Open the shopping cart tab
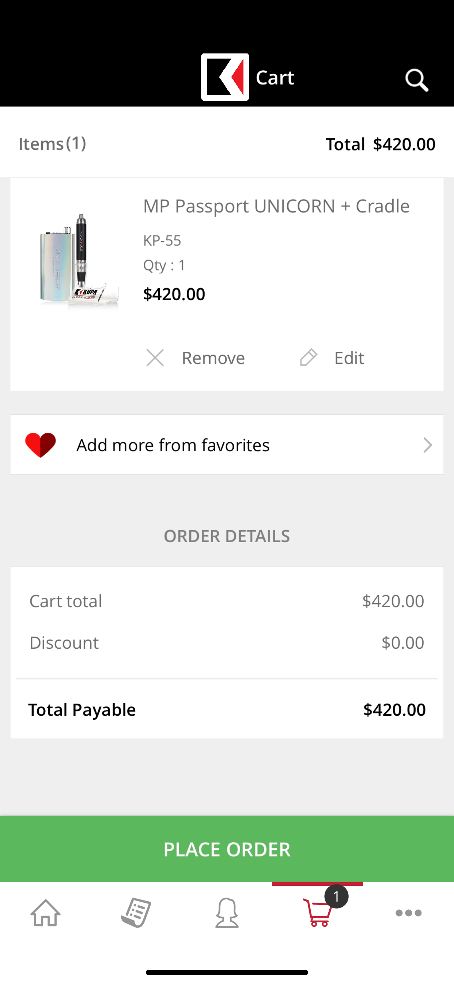This screenshot has width=454, height=984. pos(317,913)
